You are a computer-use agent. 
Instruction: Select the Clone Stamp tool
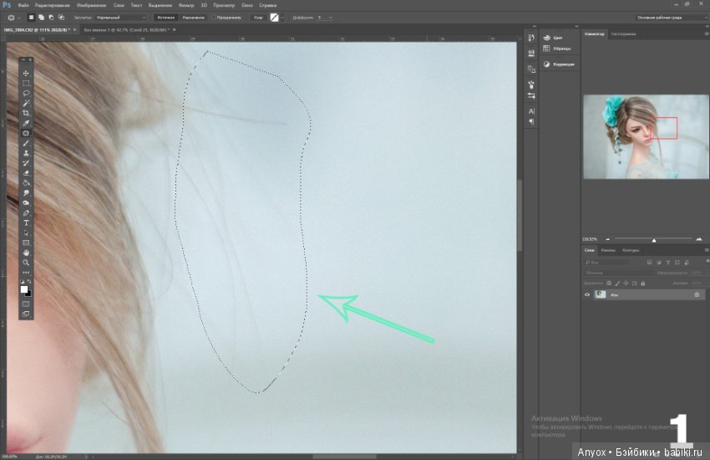pos(26,153)
